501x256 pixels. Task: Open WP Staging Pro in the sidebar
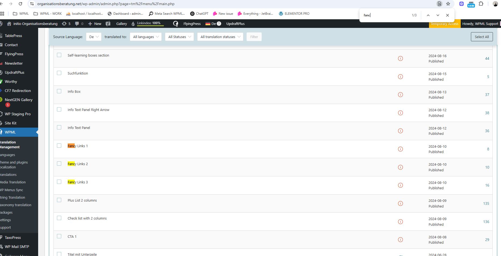click(x=18, y=114)
